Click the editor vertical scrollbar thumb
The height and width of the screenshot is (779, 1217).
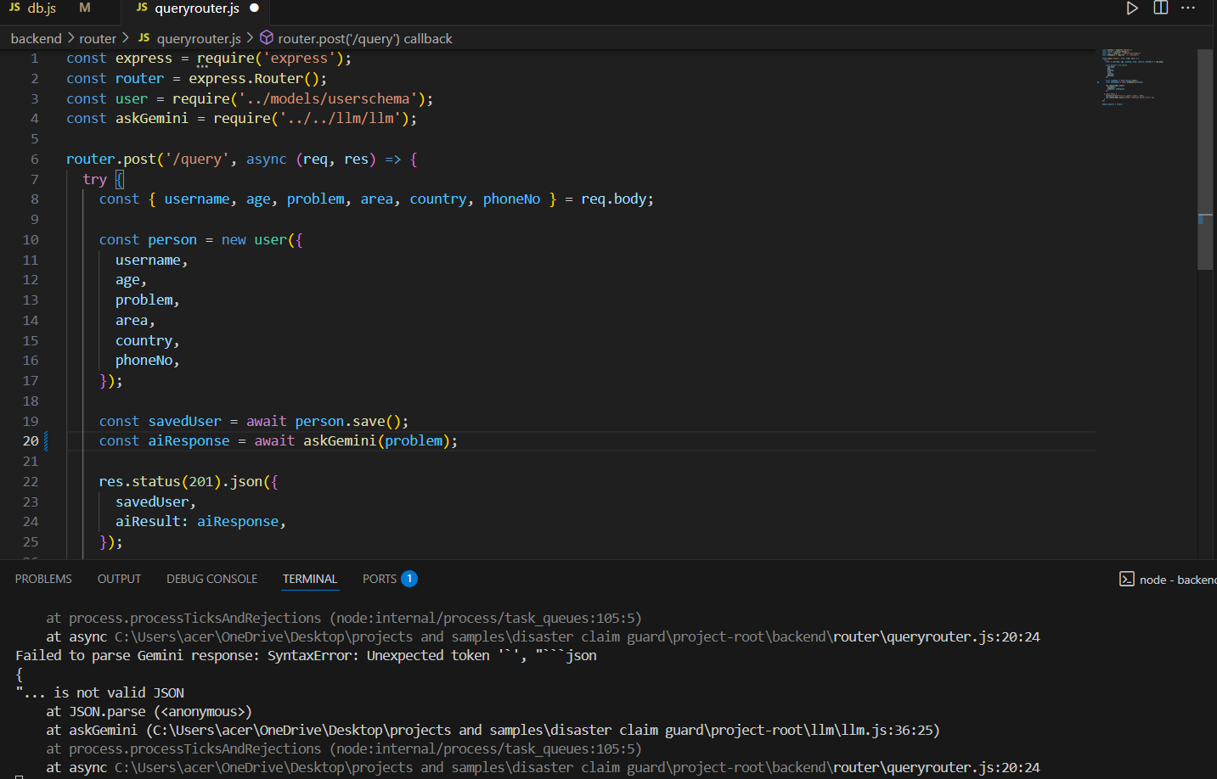click(x=1205, y=160)
